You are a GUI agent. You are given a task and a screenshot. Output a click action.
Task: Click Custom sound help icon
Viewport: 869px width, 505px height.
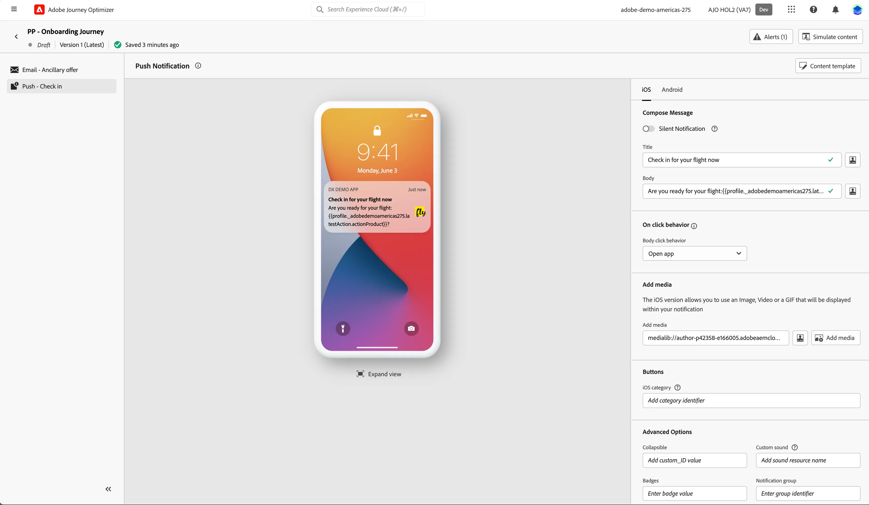click(794, 447)
